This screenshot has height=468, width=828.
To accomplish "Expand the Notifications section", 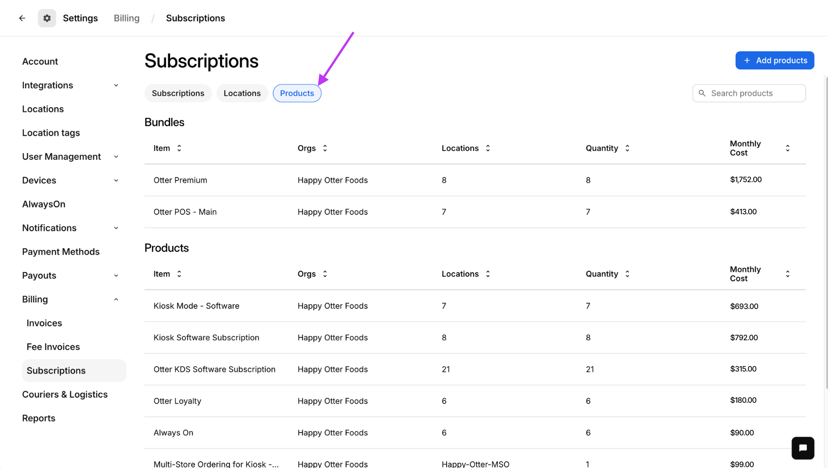I will [x=116, y=228].
